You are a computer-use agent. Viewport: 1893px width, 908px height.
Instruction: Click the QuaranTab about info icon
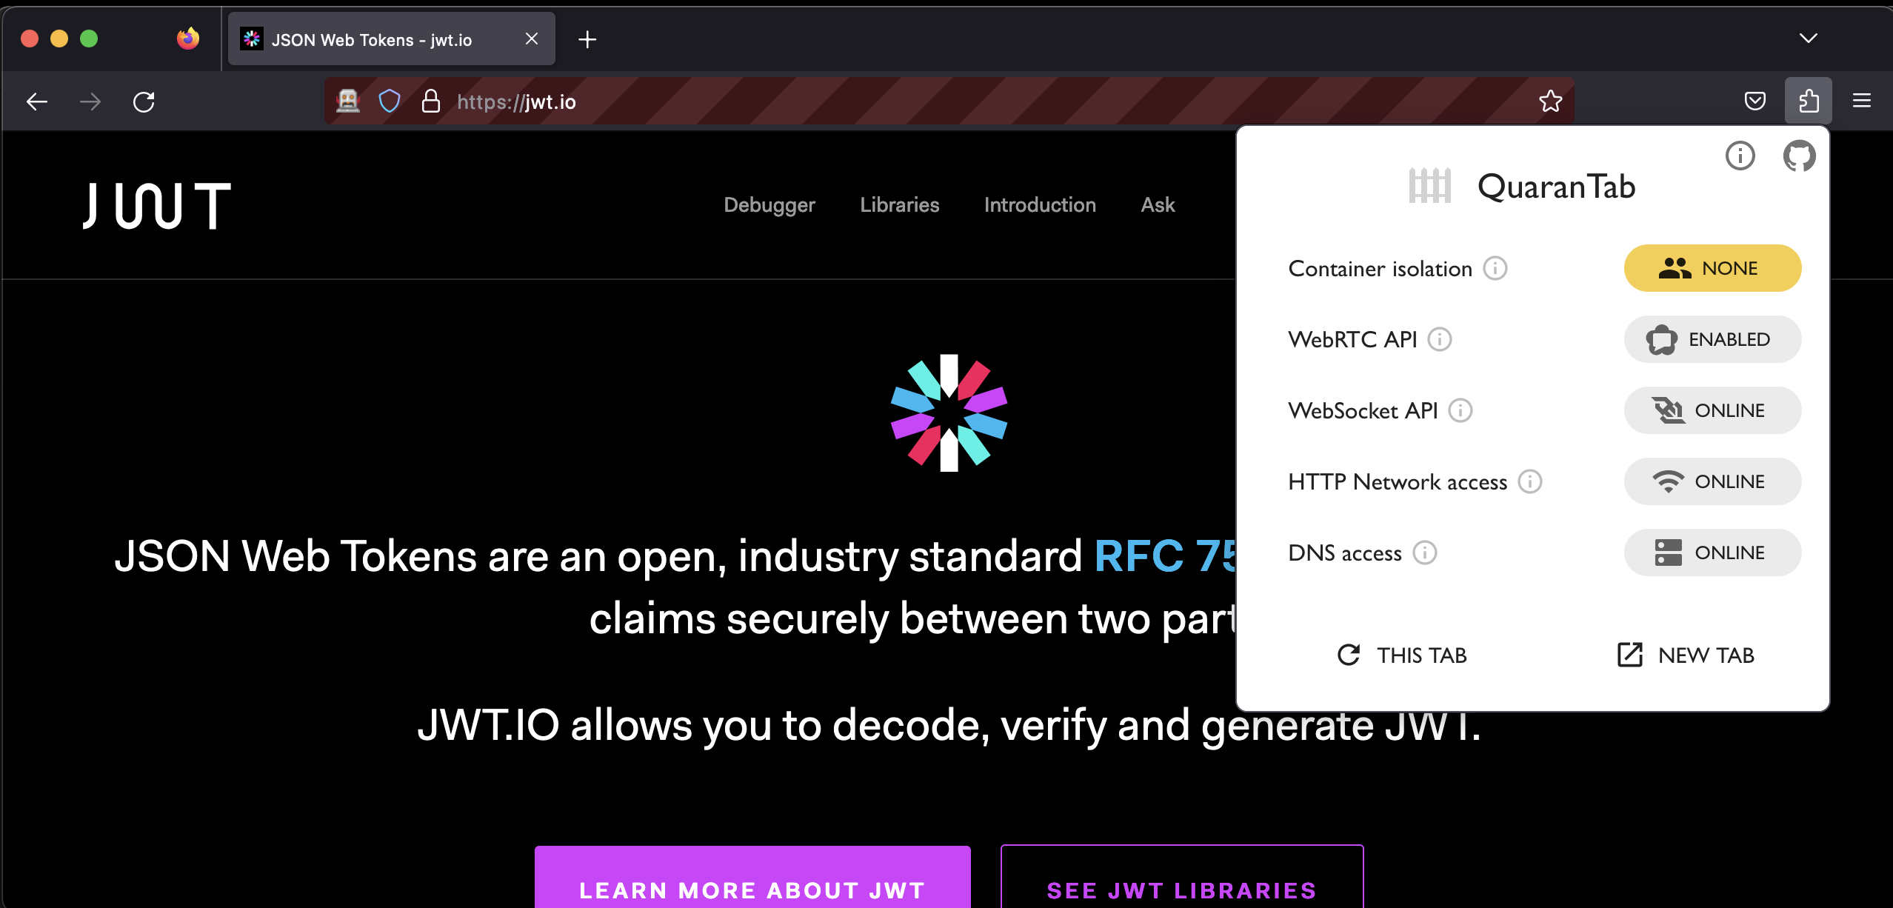[1740, 156]
